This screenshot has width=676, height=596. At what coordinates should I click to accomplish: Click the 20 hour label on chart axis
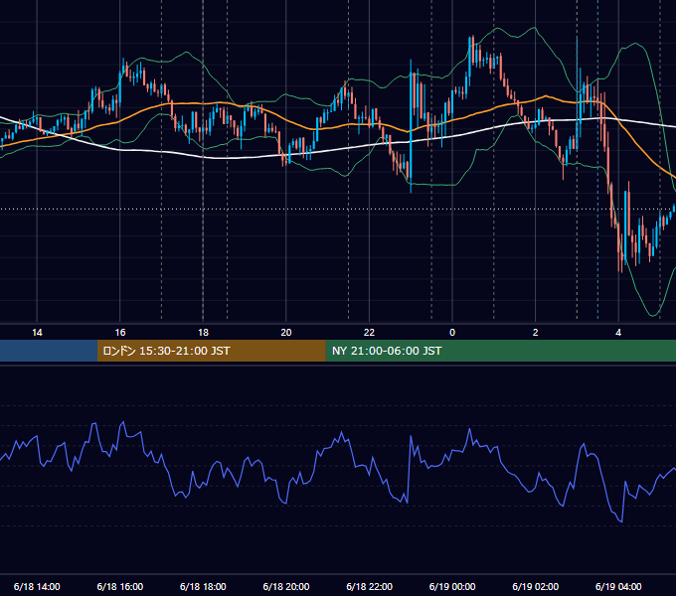(x=286, y=333)
